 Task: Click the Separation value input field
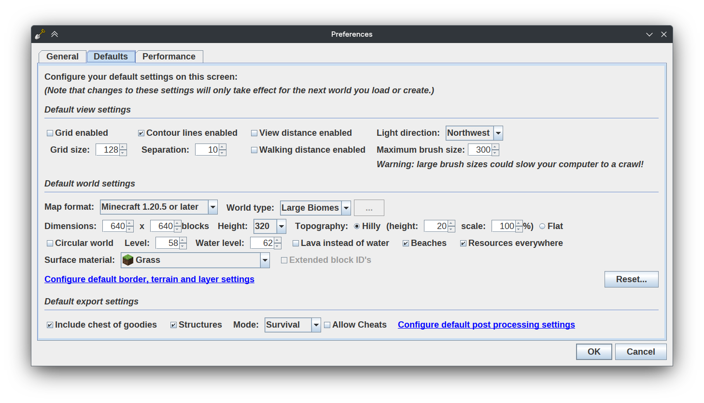click(207, 150)
